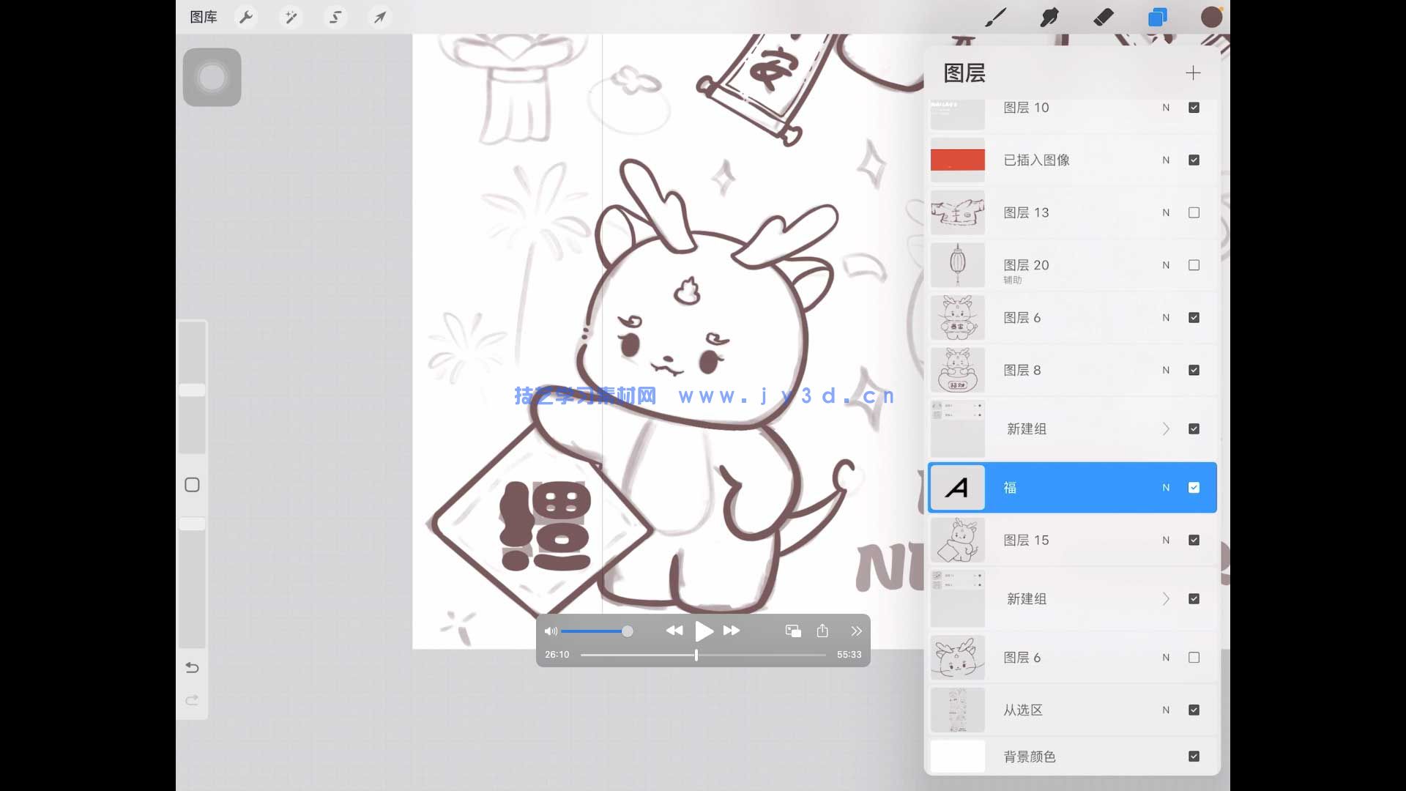The image size is (1406, 791).
Task: Open the Smudge tool
Action: click(x=1049, y=16)
